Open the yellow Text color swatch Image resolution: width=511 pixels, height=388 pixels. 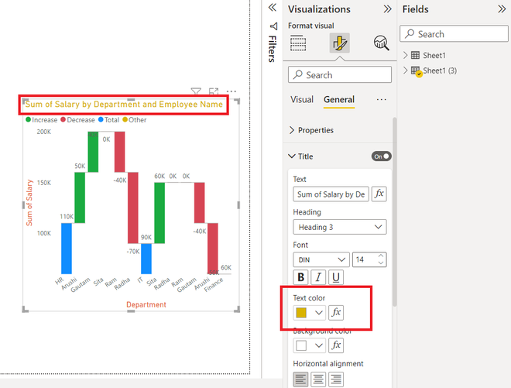coord(309,313)
